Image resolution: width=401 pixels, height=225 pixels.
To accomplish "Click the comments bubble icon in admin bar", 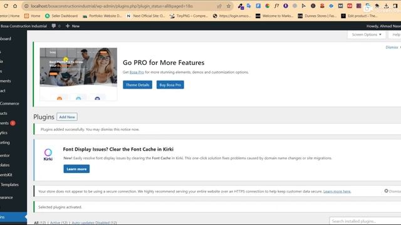I will [x=54, y=26].
